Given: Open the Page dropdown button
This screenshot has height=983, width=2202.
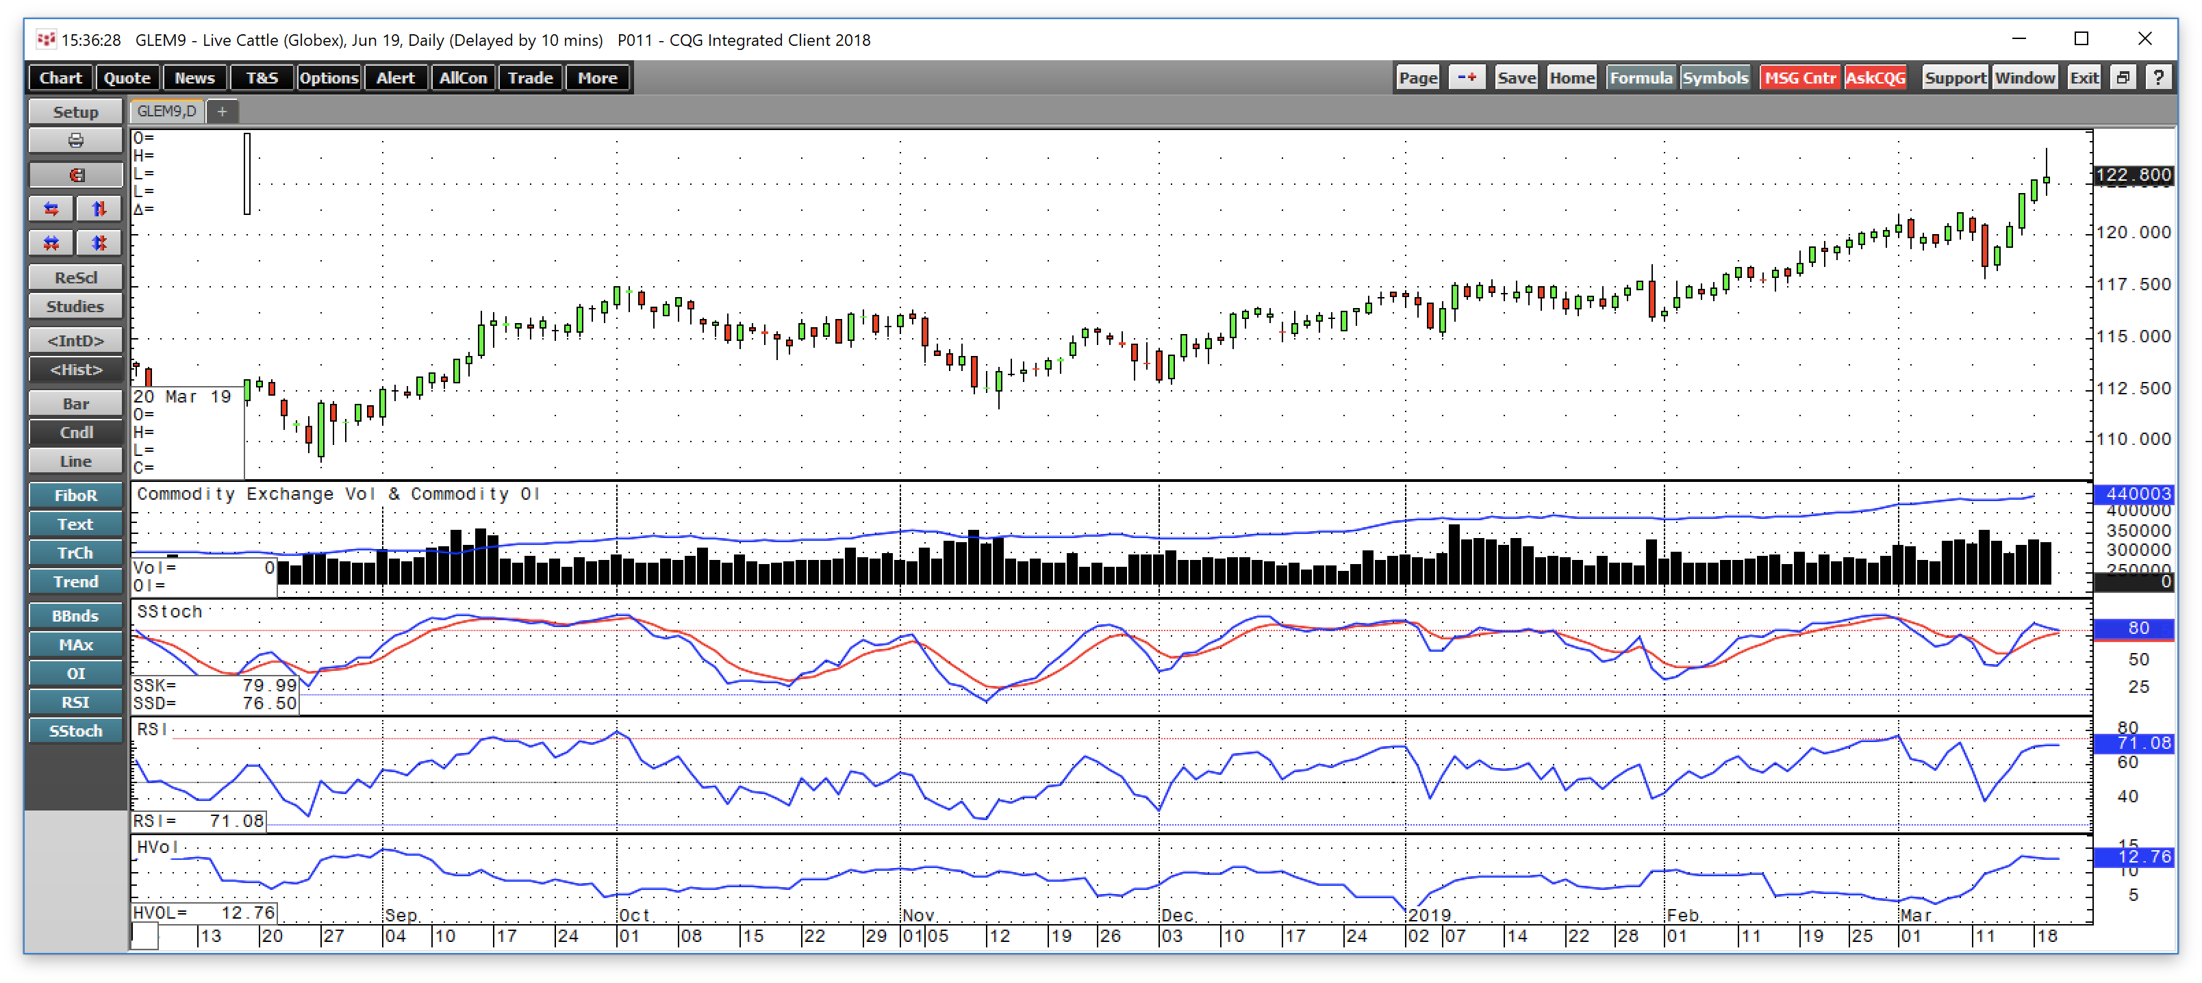Looking at the screenshot, I should [x=1418, y=78].
